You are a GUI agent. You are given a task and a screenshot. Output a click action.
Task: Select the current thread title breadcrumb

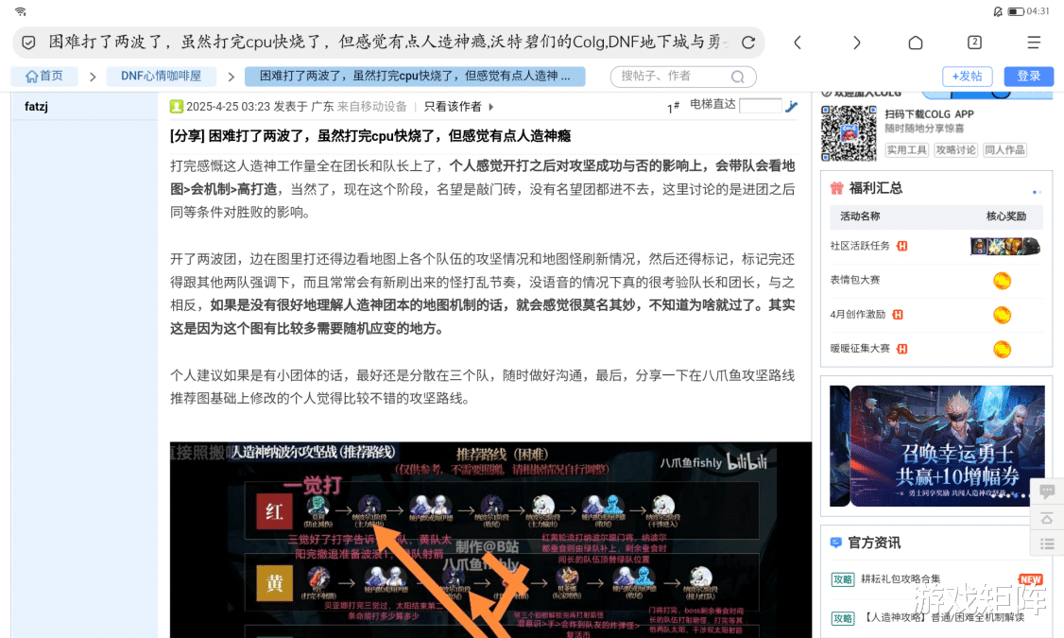point(415,76)
